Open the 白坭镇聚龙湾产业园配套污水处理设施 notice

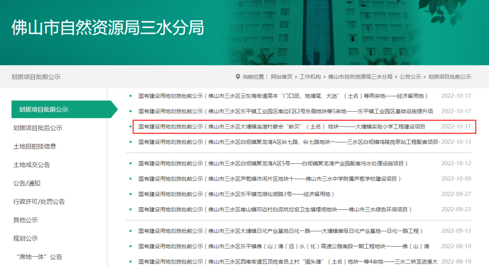[273, 163]
